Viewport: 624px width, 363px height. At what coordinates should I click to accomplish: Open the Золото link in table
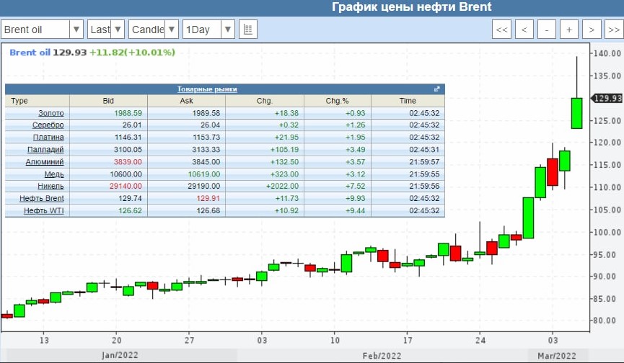(x=50, y=113)
